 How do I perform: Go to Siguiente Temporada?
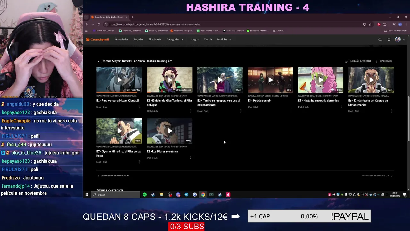click(377, 175)
